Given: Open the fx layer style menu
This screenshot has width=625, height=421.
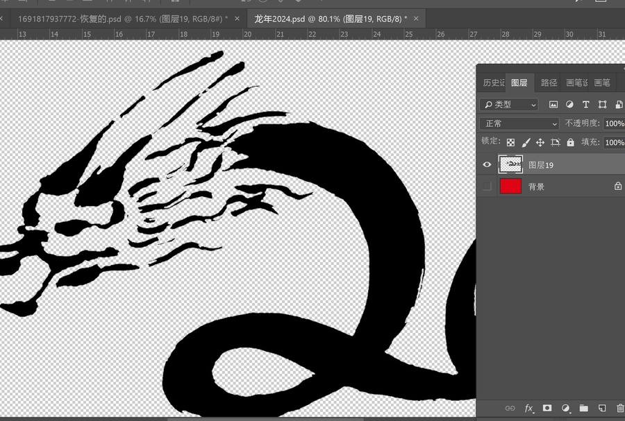Looking at the screenshot, I should point(529,408).
